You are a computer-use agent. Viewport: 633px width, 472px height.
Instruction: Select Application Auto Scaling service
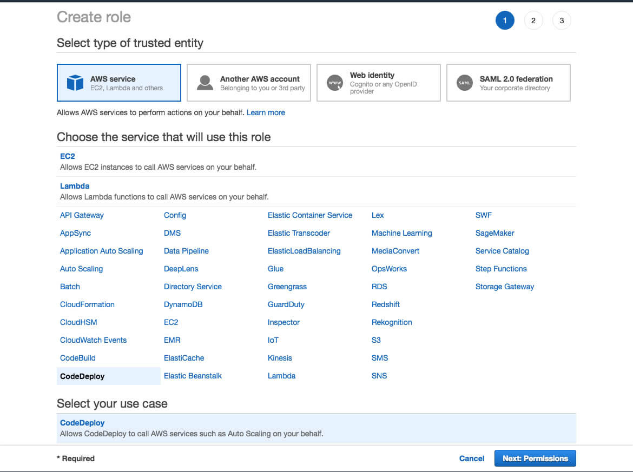[101, 251]
